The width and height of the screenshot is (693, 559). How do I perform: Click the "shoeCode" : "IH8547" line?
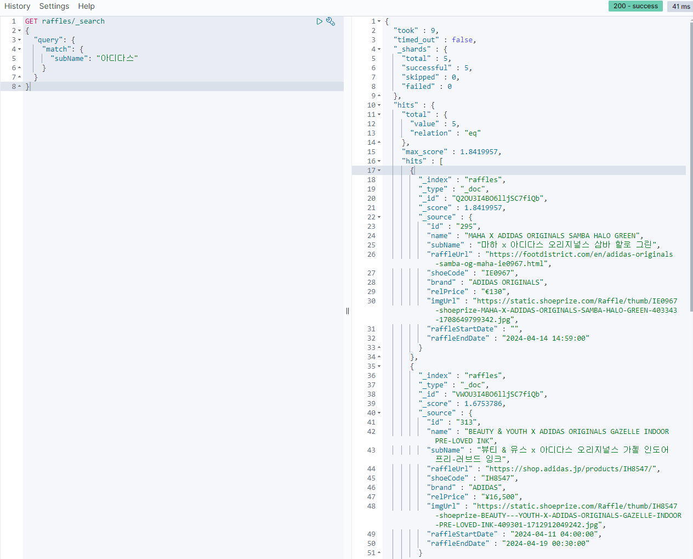[473, 478]
